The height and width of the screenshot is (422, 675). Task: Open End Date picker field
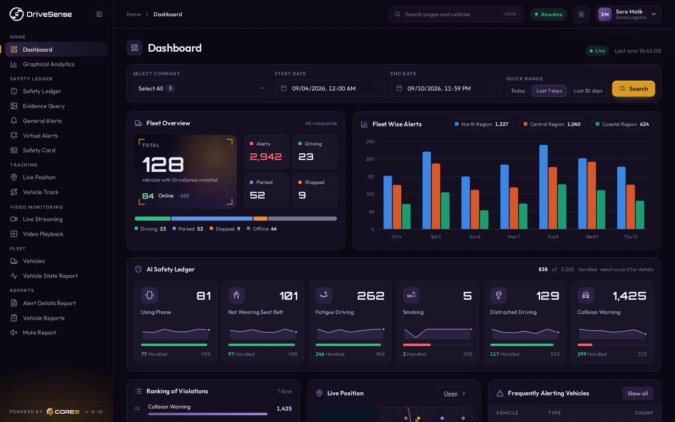pyautogui.click(x=446, y=88)
